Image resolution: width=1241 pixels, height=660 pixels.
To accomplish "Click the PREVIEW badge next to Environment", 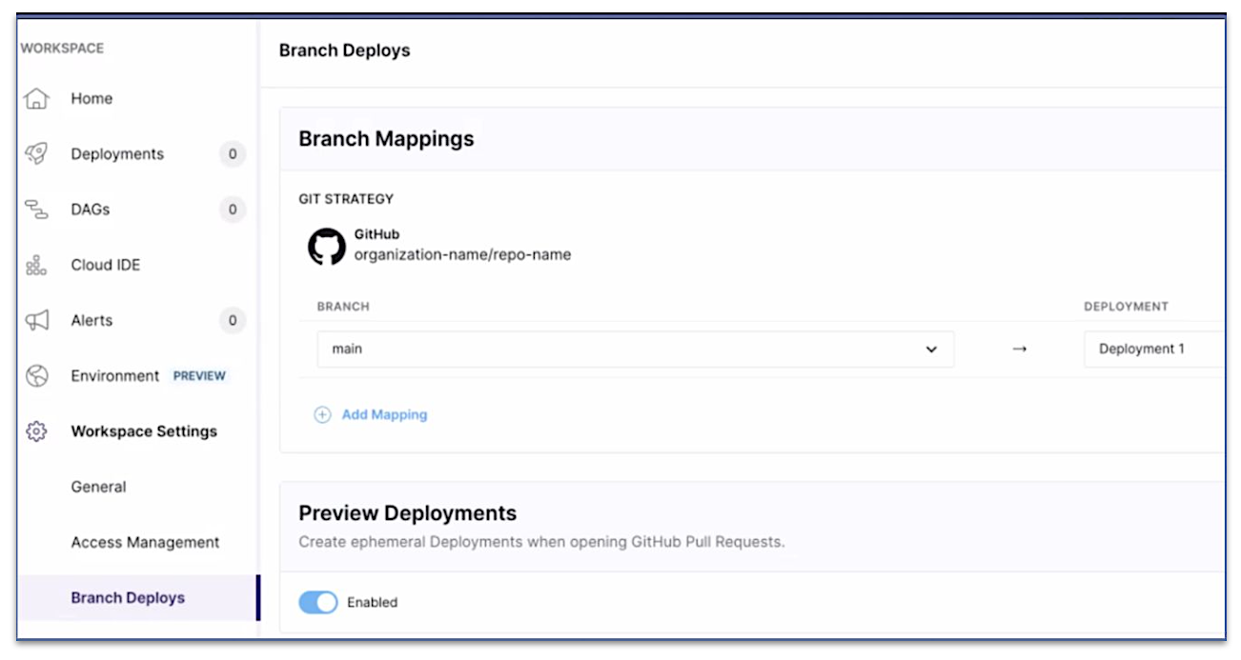I will tap(199, 376).
